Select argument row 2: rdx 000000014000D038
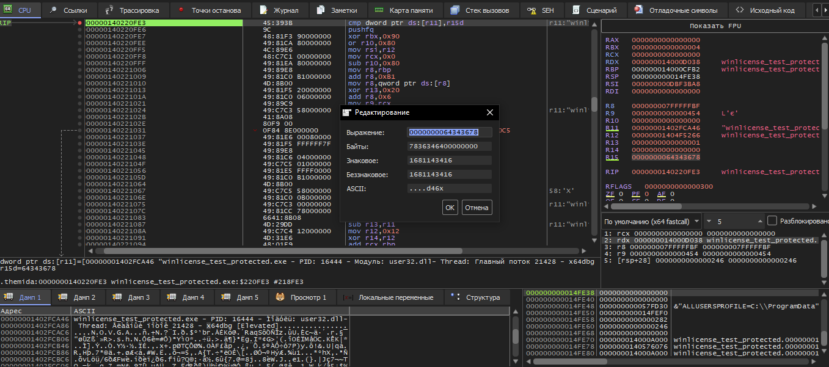The image size is (829, 367). (710, 241)
